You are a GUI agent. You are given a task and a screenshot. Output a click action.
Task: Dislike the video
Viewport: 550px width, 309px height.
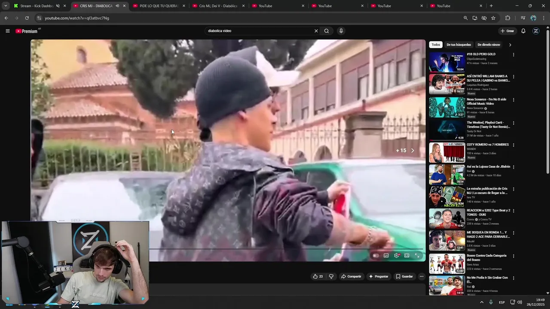[331, 276]
